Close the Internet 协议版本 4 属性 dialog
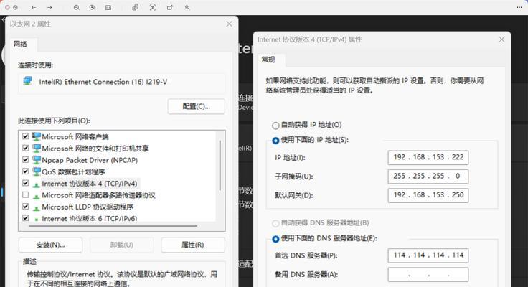The height and width of the screenshot is (287, 528). coord(501,39)
